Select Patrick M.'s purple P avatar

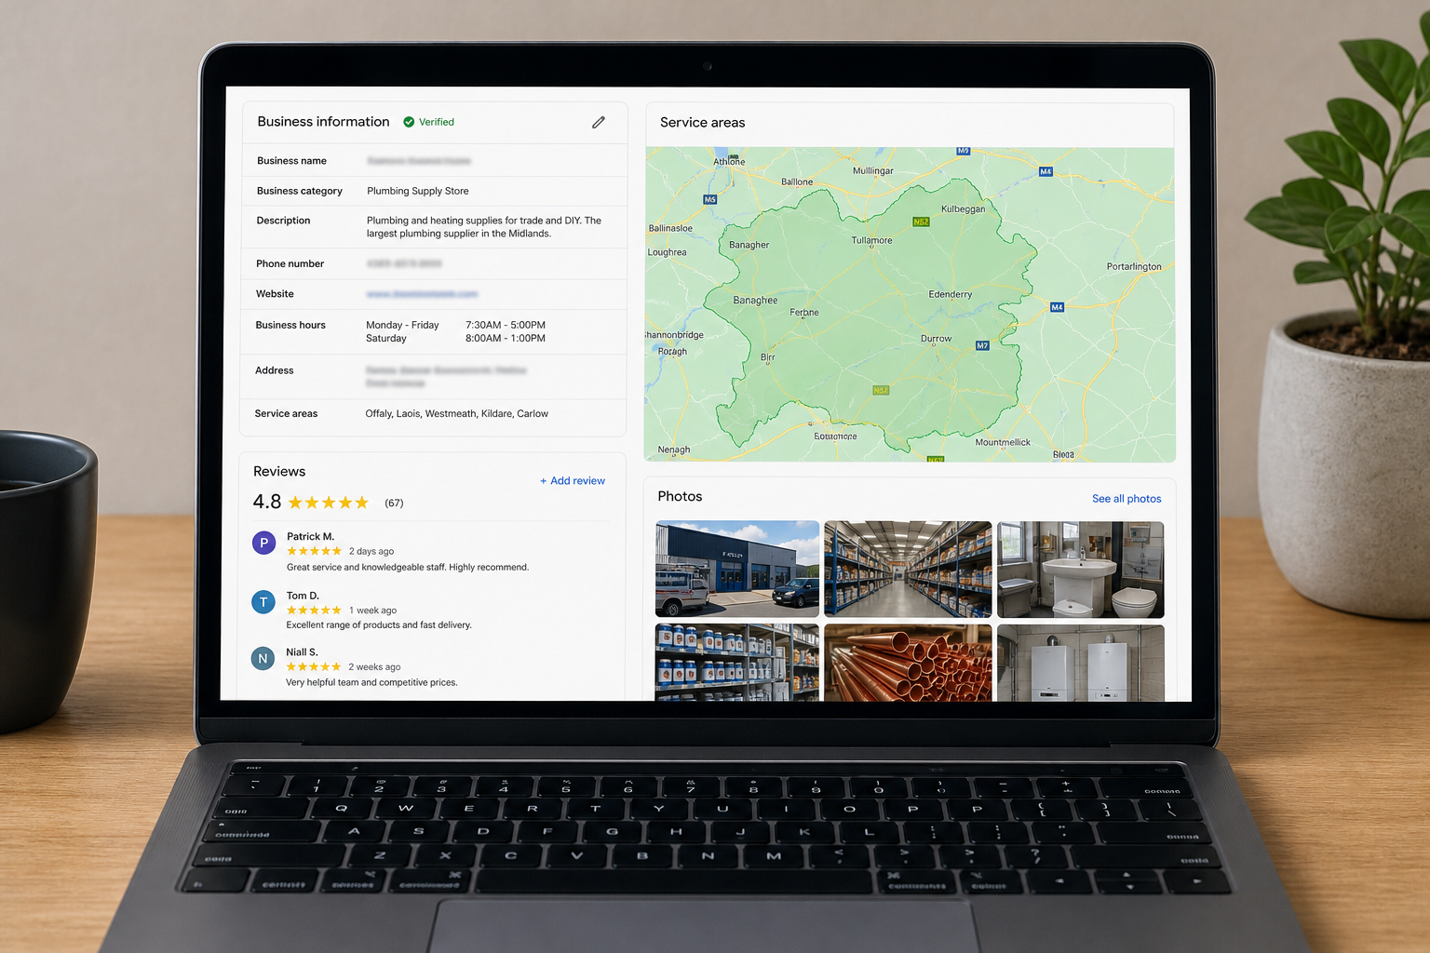(x=264, y=543)
